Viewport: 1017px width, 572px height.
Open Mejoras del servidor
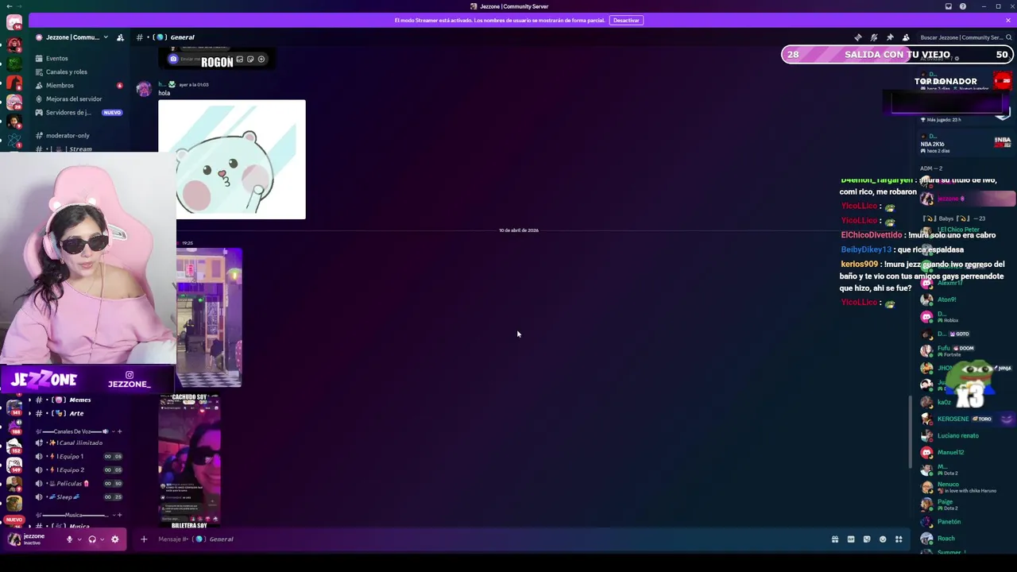coord(79,99)
